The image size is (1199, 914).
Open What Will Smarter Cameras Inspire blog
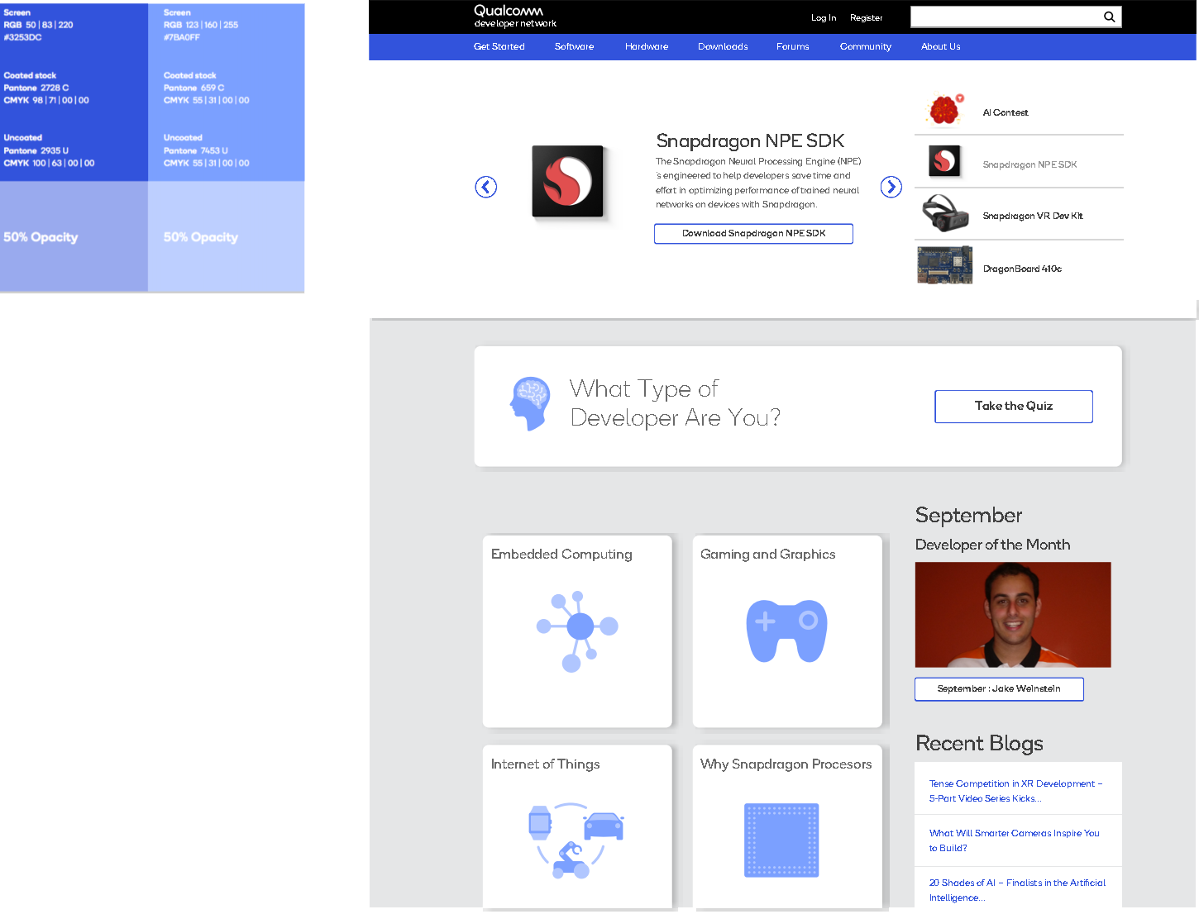pos(1014,840)
